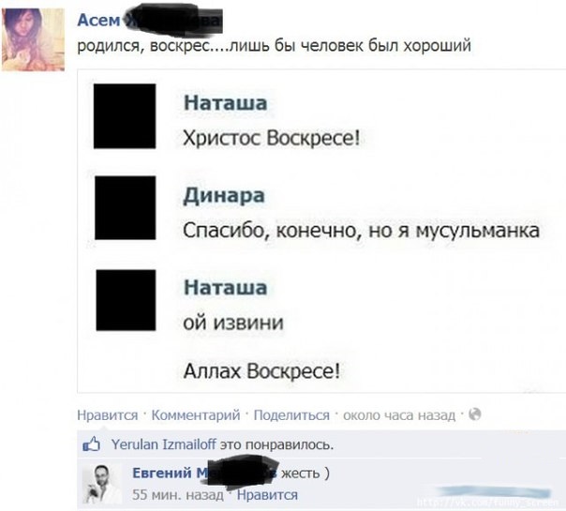Screen dimensions: 566x511
Task: Click the Динара name in the image
Action: click(224, 196)
